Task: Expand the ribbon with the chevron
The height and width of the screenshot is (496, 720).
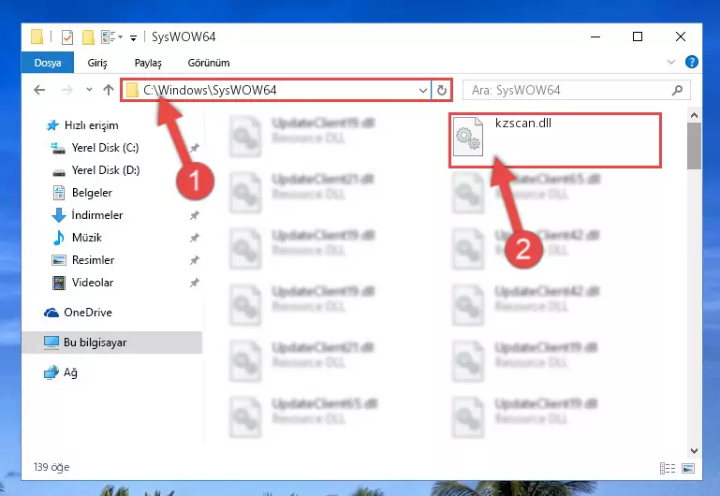Action: [x=671, y=62]
